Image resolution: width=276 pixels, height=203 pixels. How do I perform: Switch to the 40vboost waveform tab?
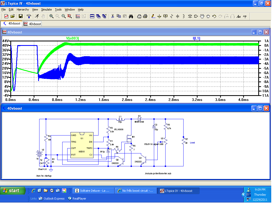(x=32, y=24)
